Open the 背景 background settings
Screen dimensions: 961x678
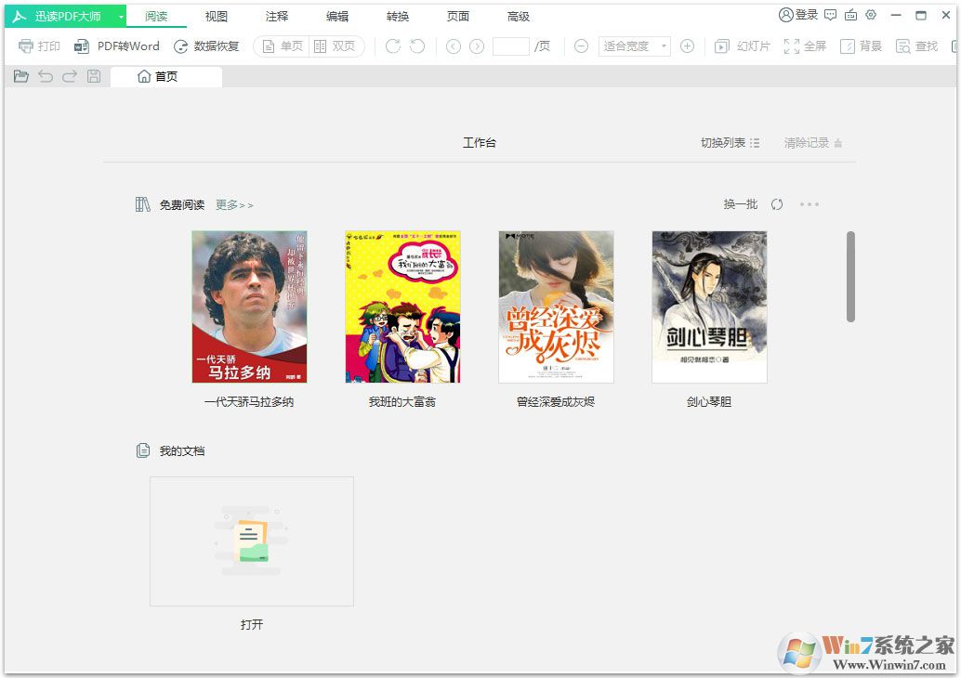pyautogui.click(x=860, y=46)
